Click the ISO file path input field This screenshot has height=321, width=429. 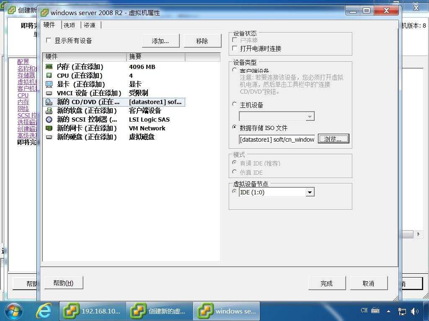(277, 139)
